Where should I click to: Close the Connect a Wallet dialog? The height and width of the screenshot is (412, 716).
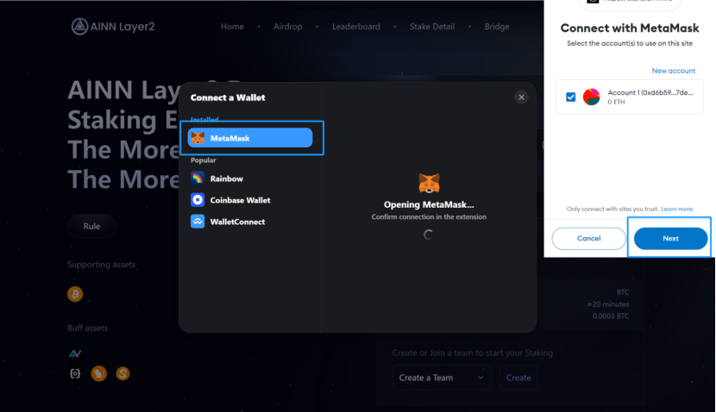[x=521, y=97]
